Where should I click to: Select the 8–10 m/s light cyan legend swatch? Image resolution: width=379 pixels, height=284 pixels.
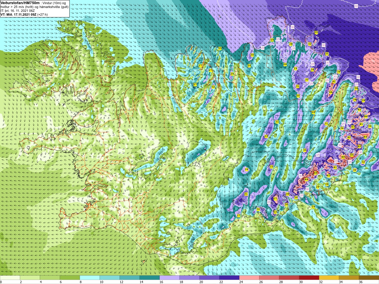tap(90, 277)
